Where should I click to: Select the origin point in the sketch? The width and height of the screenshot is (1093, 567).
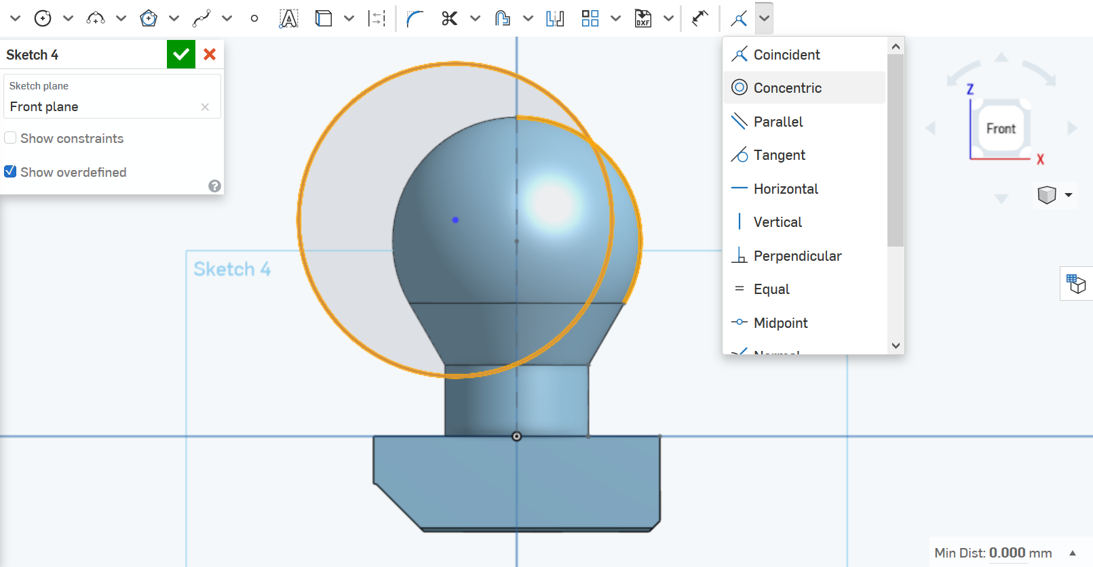coord(516,436)
